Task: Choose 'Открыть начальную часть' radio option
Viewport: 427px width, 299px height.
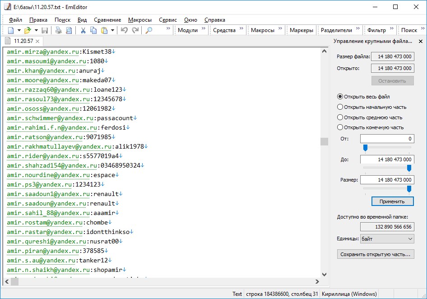Action: (x=340, y=107)
